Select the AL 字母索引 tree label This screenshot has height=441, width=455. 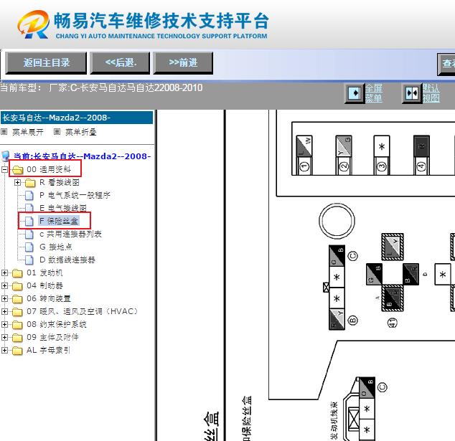48,350
